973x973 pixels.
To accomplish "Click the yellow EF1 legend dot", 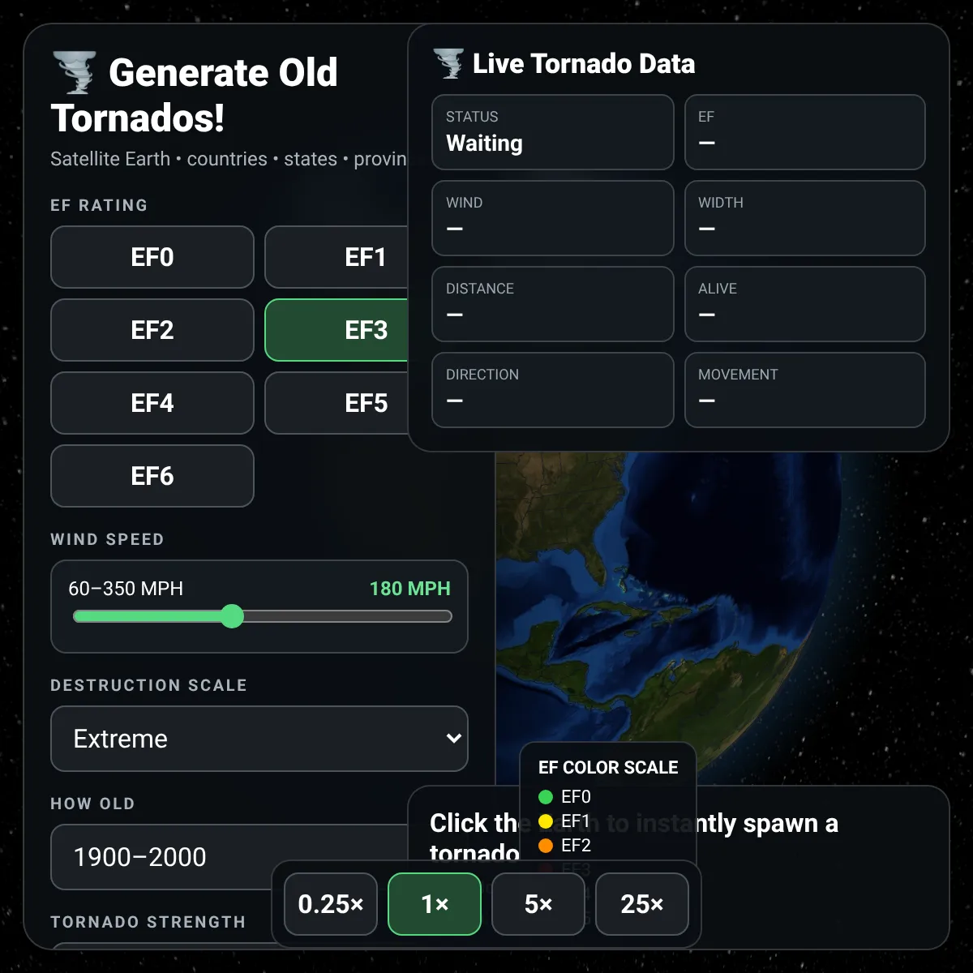I will tap(546, 821).
